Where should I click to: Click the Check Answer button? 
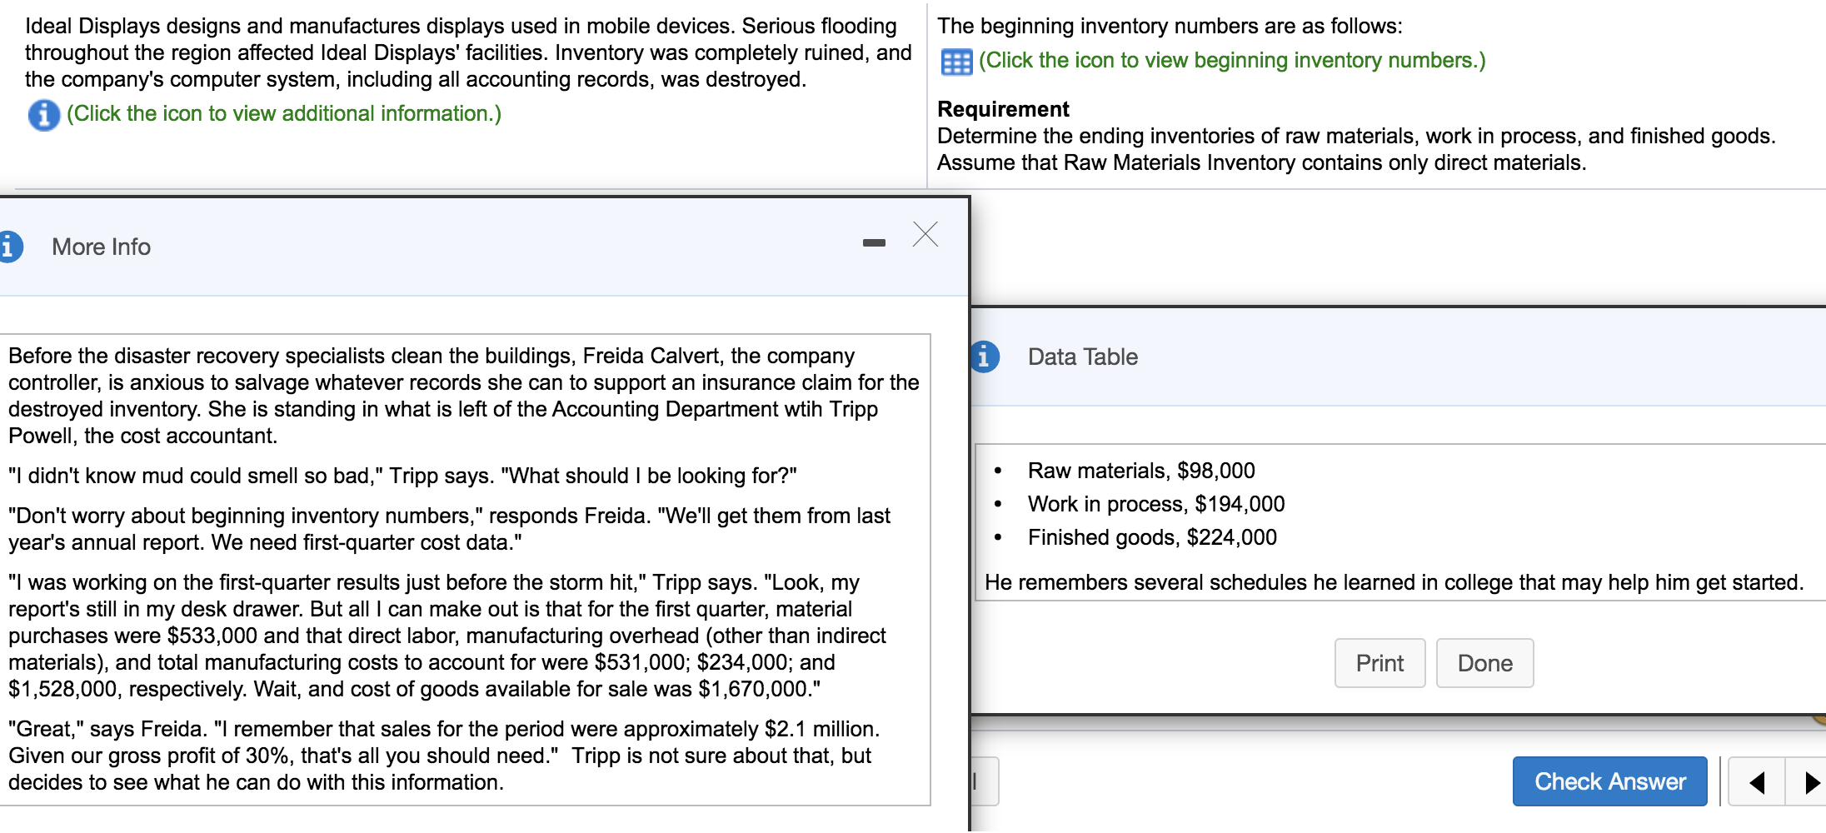[1609, 781]
